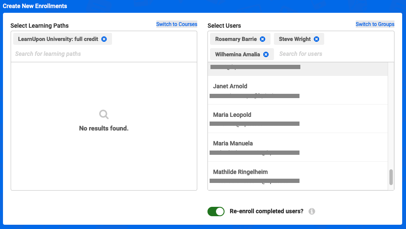The image size is (406, 229).
Task: Switch to Courses link
Action: (177, 24)
